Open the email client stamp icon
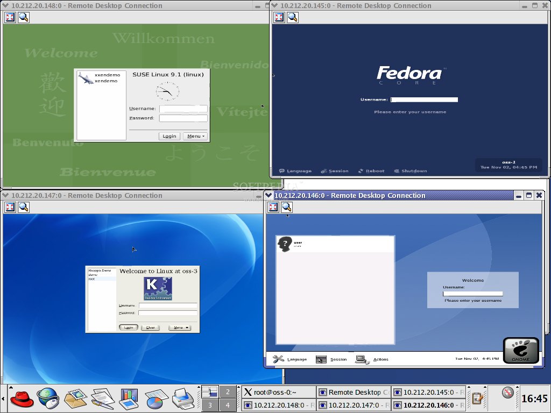 pos(75,399)
